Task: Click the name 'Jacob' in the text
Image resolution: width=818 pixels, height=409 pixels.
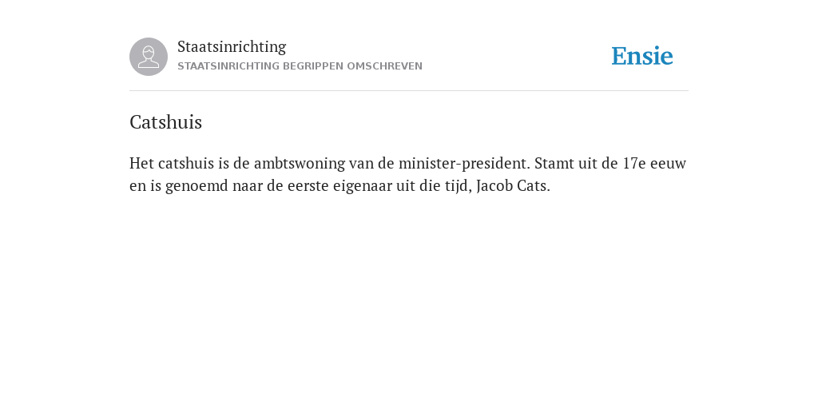Action: 494,185
